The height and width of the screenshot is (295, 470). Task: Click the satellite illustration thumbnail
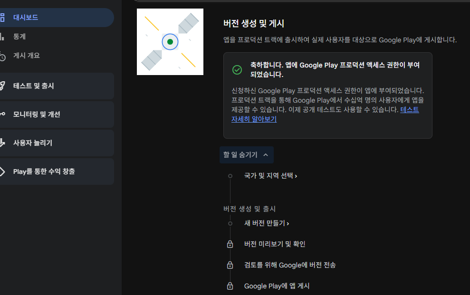[170, 42]
